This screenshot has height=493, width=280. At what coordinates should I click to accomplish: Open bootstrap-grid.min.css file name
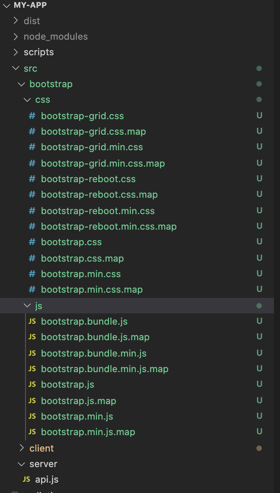92,147
